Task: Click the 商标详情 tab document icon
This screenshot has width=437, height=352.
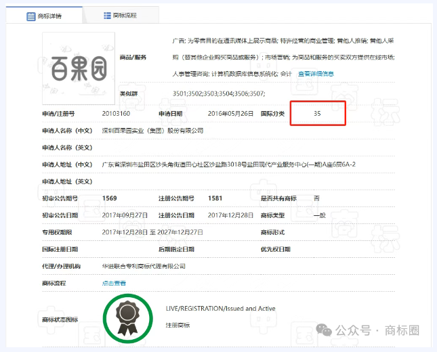Action: [31, 16]
